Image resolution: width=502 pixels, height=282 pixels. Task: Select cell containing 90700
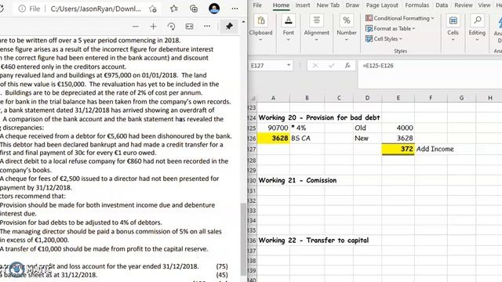click(274, 128)
